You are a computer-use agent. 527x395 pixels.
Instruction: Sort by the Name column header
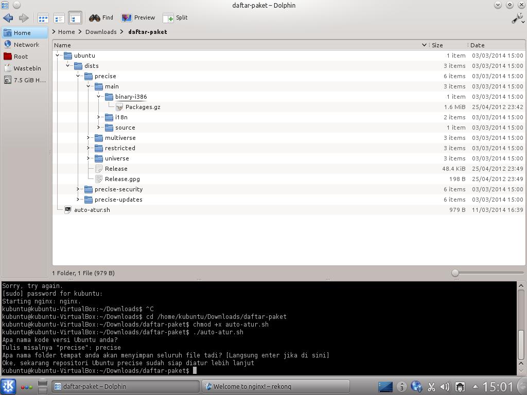(x=240, y=45)
